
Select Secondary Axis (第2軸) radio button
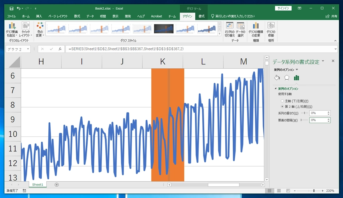[282, 106]
